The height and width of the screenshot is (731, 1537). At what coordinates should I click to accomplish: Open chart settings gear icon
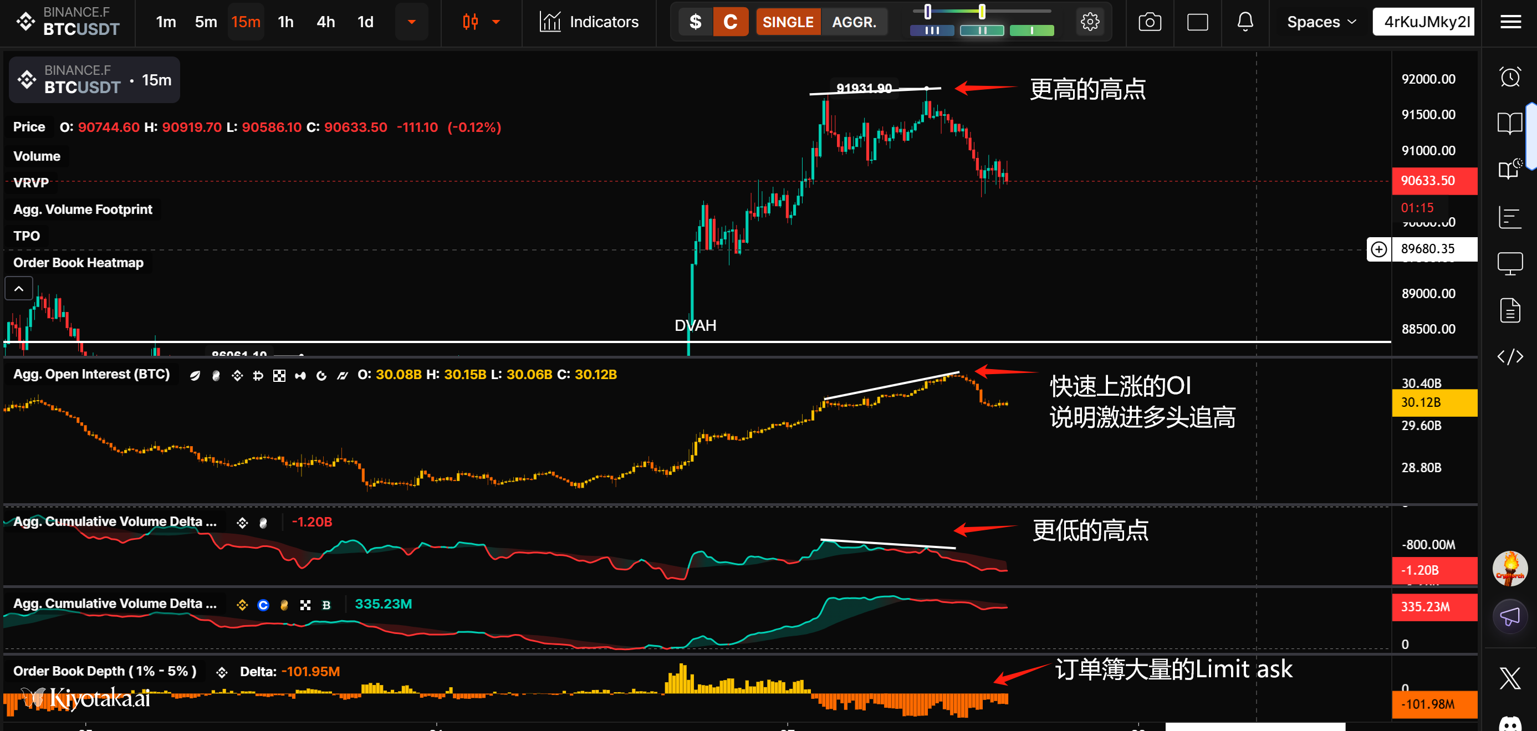(x=1090, y=22)
